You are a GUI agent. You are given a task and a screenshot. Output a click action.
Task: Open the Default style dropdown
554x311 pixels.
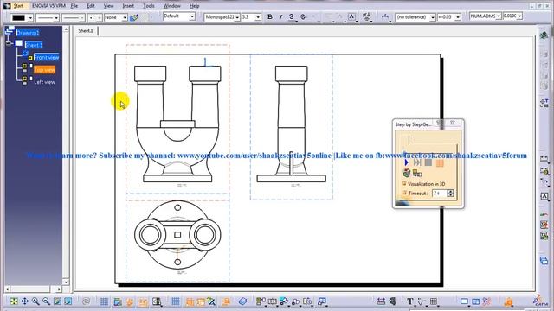192,16
